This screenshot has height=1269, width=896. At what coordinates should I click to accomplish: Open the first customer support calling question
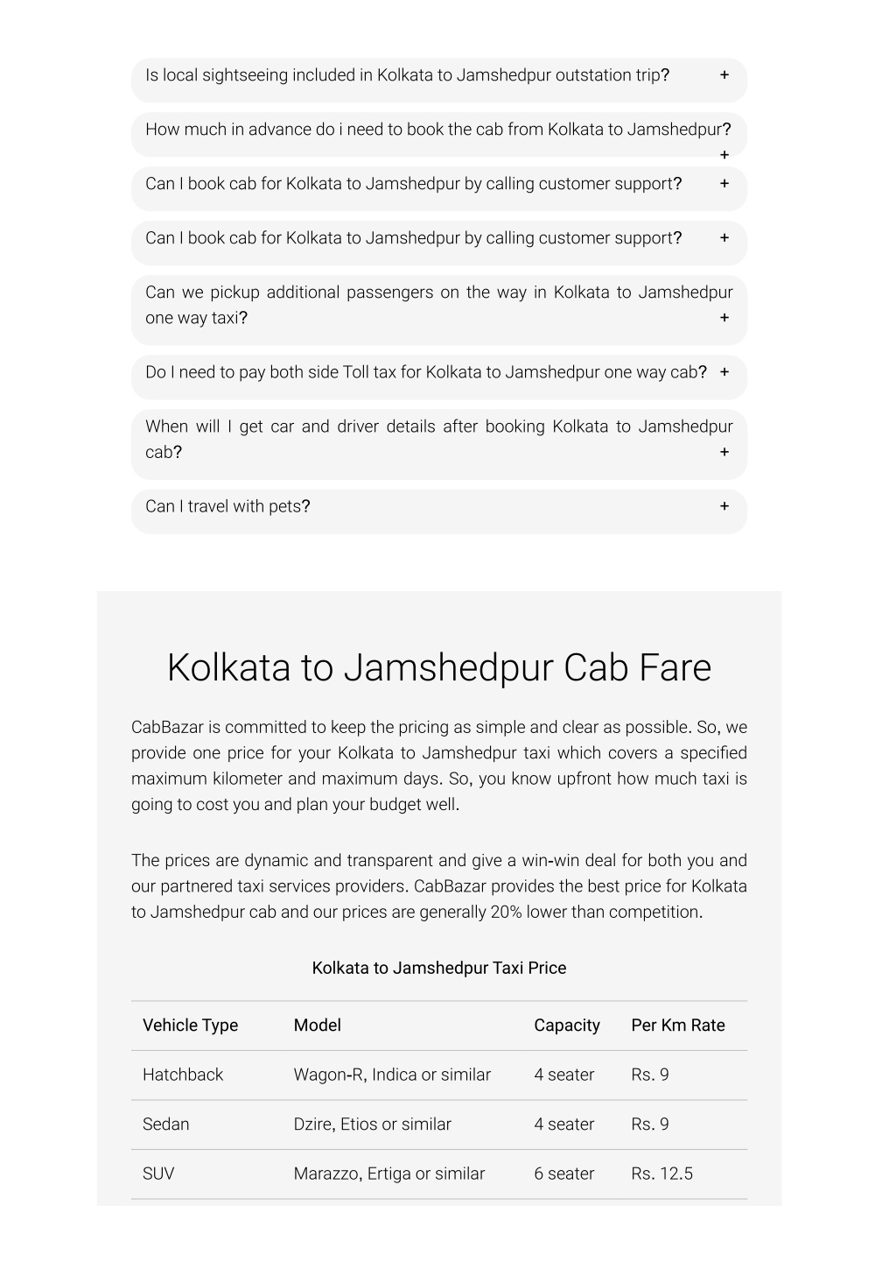439,185
